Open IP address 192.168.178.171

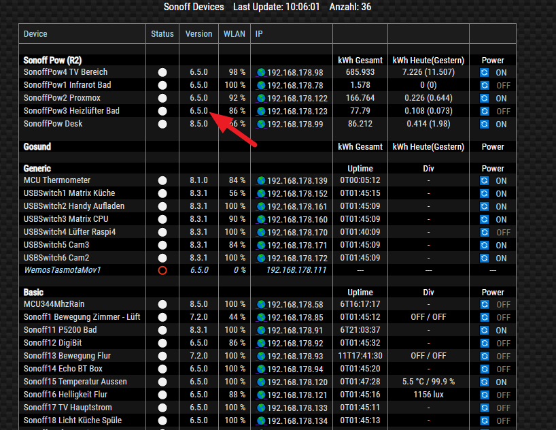point(297,246)
